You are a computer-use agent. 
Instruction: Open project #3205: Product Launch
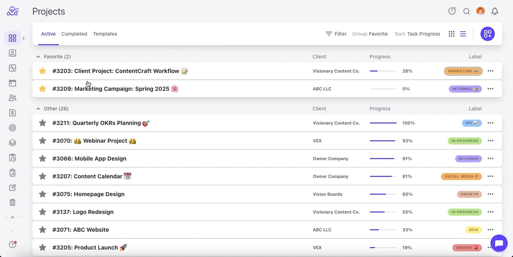(90, 247)
